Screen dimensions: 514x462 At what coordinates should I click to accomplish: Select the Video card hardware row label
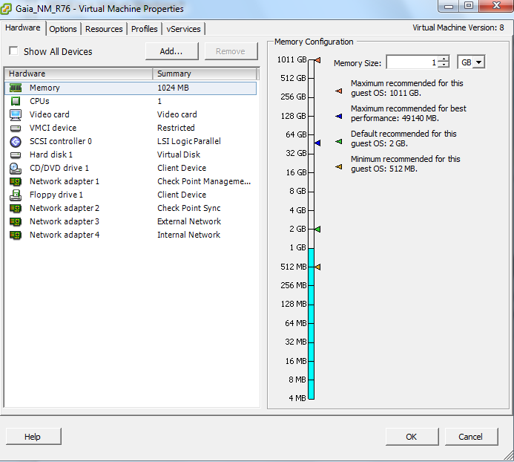coord(50,114)
